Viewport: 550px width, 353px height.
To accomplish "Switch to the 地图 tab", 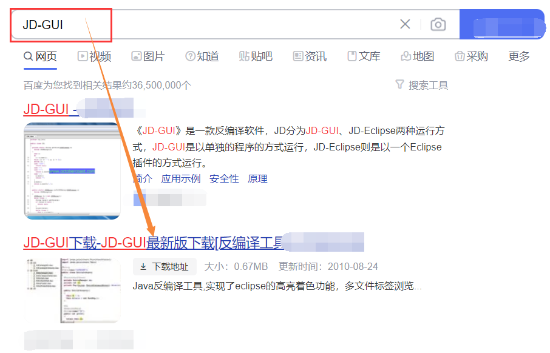I will (x=418, y=56).
